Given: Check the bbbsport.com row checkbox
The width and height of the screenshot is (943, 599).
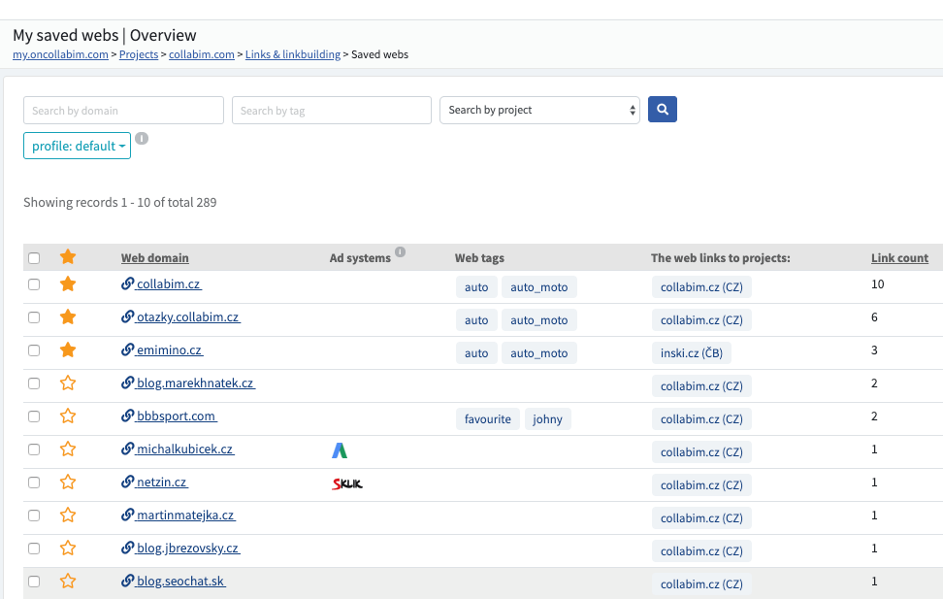Looking at the screenshot, I should 34,416.
